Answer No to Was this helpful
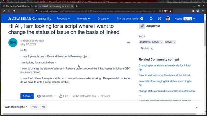The height and width of the screenshot is (116, 207). [x=43, y=107]
